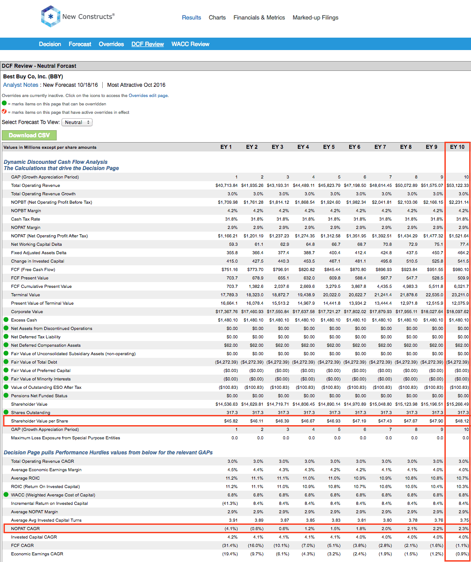Click the New Constructs logo icon
Viewport: 471px width, 562px height.
coord(50,16)
